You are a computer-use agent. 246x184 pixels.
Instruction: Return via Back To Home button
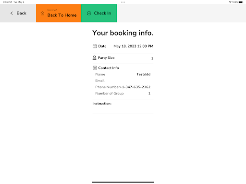[x=59, y=13]
